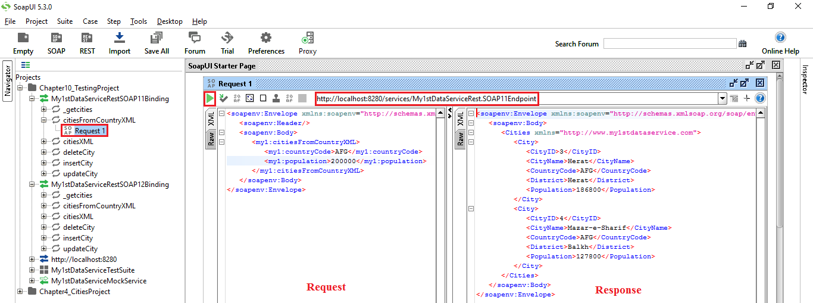Click the help icon in Request 1 toolbar
This screenshot has height=303, width=813.
pyautogui.click(x=760, y=98)
